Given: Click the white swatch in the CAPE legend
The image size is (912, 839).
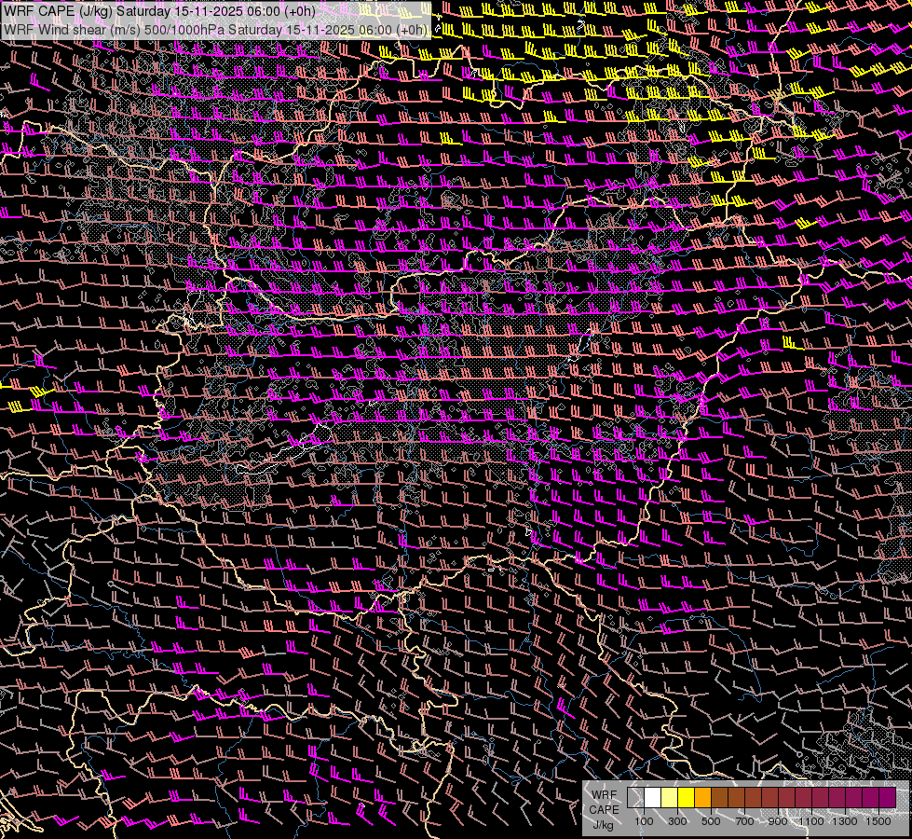Looking at the screenshot, I should click(652, 798).
